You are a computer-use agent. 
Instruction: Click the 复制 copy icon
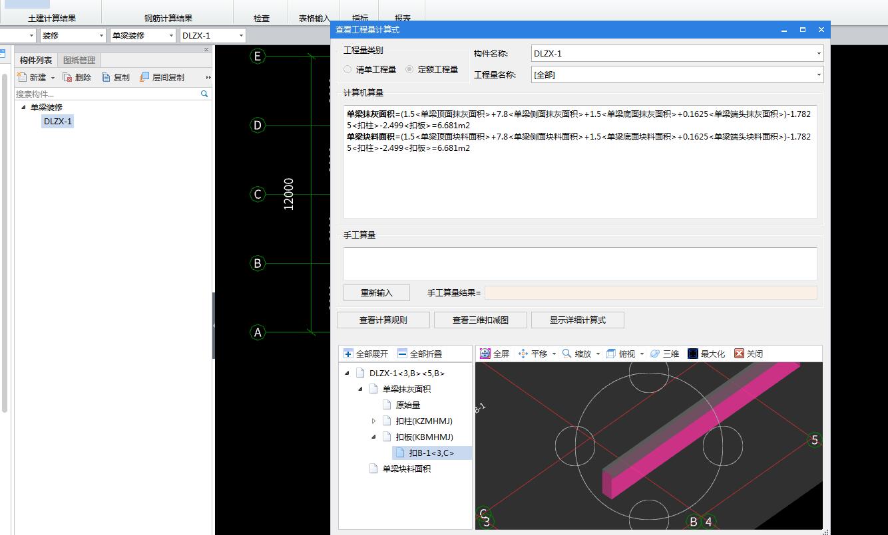tap(106, 77)
